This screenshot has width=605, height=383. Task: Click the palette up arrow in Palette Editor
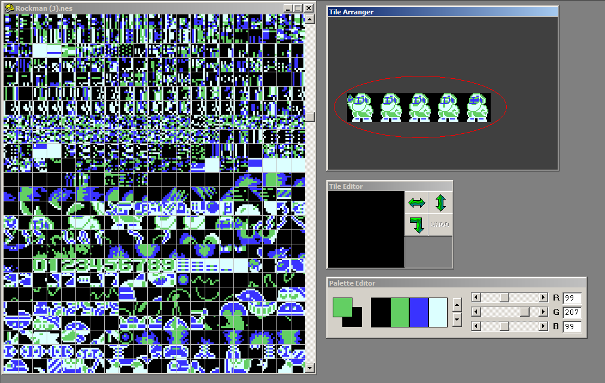455,305
